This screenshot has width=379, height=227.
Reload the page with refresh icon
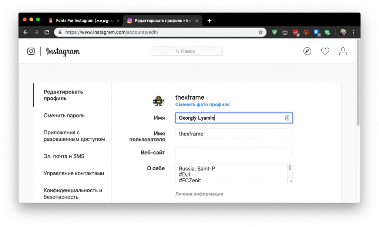coord(47,32)
